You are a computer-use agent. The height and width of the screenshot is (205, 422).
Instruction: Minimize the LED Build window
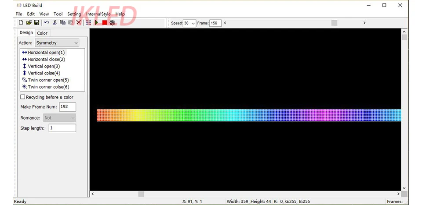[x=368, y=5]
